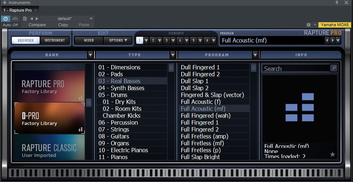Select element 4

(x=180, y=41)
